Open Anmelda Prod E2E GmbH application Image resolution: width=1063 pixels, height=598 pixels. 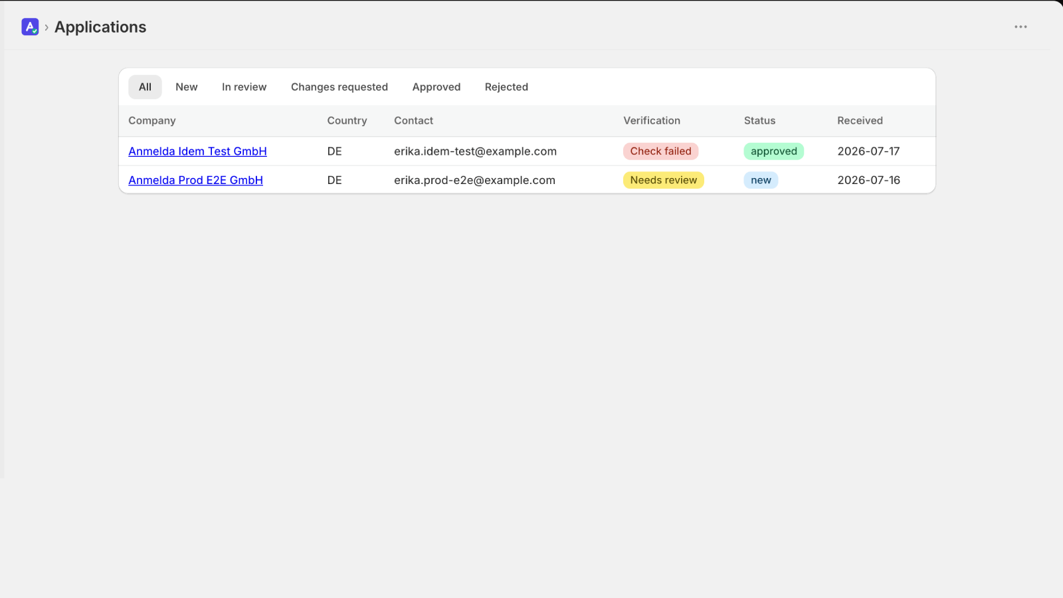click(195, 180)
